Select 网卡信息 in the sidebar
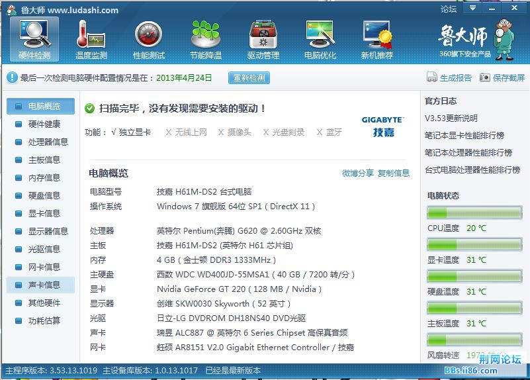This screenshot has height=380, width=530. click(x=40, y=267)
